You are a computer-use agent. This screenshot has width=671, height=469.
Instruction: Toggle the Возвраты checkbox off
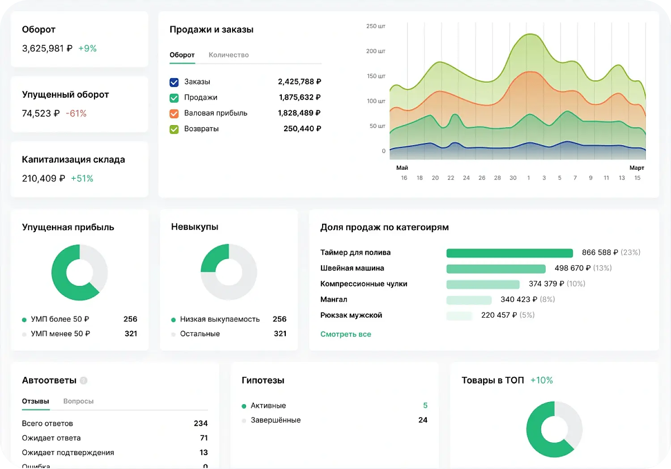[x=174, y=129]
